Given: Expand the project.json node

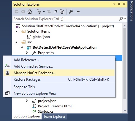Looking at the screenshot, I should click(27, 101).
